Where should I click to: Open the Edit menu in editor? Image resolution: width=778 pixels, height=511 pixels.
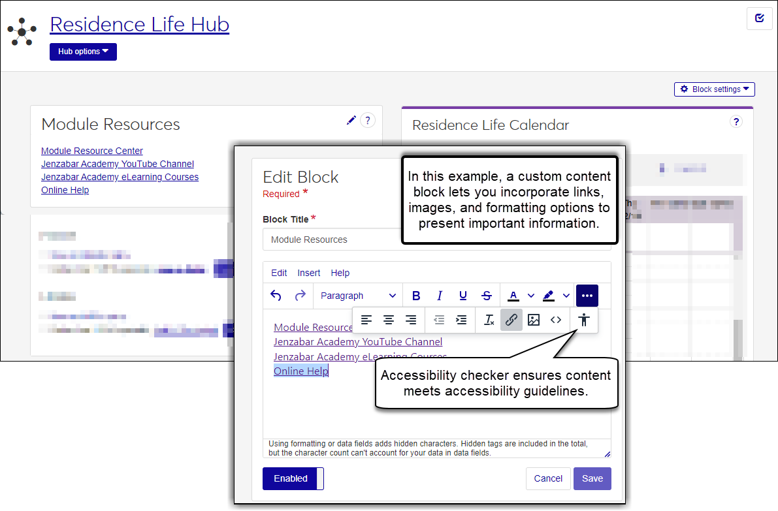[x=279, y=273]
